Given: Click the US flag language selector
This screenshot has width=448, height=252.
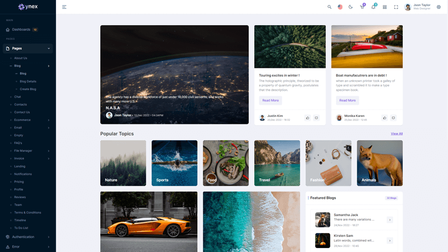Looking at the screenshot, I should [x=340, y=7].
